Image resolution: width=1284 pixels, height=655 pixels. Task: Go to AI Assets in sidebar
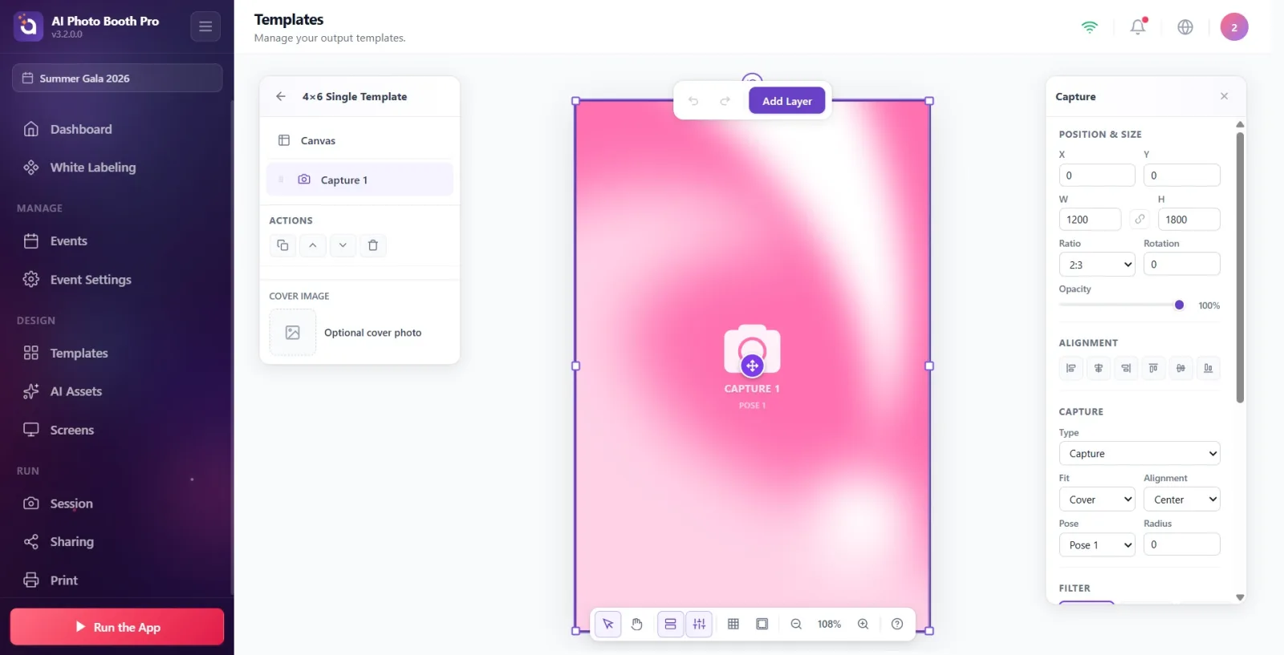(x=75, y=391)
